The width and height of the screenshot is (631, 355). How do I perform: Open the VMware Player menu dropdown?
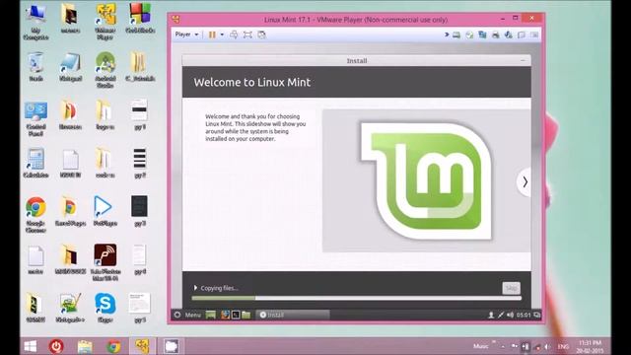pyautogui.click(x=186, y=35)
